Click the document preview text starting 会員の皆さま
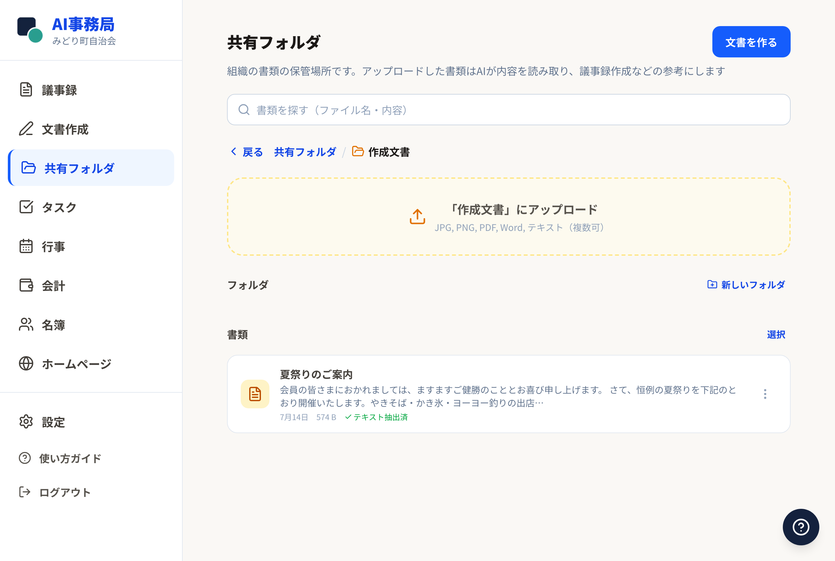Screen dimensions: 835x561 (x=508, y=396)
